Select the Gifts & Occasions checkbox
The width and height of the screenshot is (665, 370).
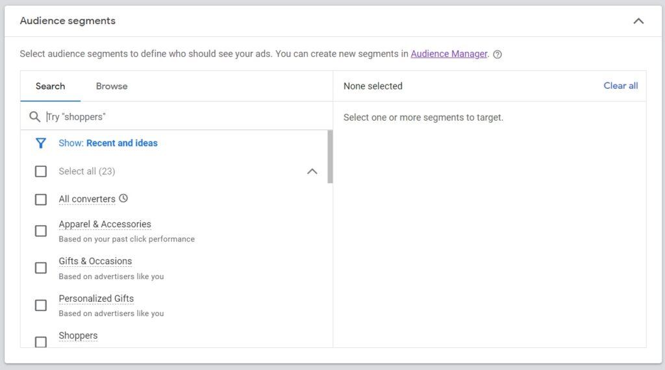[41, 268]
